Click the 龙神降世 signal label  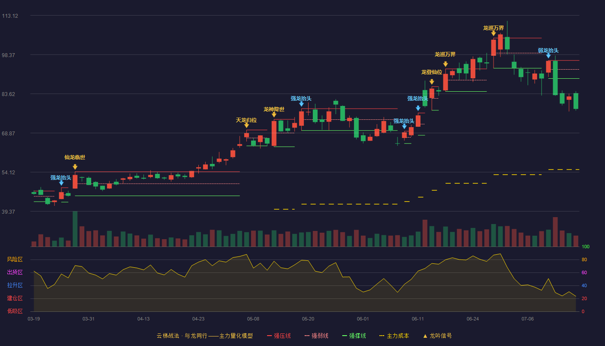coord(274,109)
